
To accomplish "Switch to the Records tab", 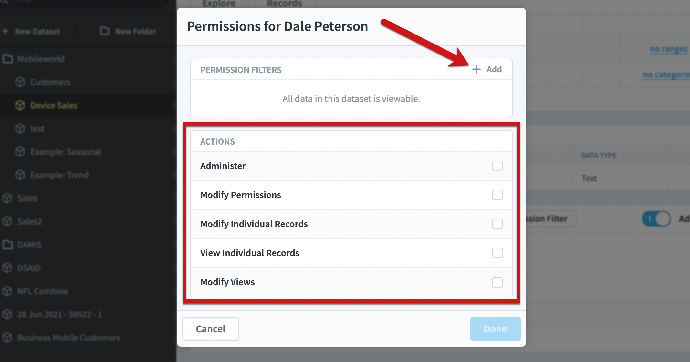I will point(284,4).
